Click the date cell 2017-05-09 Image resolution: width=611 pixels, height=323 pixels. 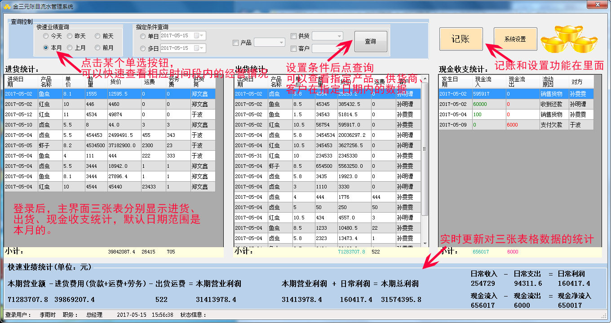(x=456, y=125)
